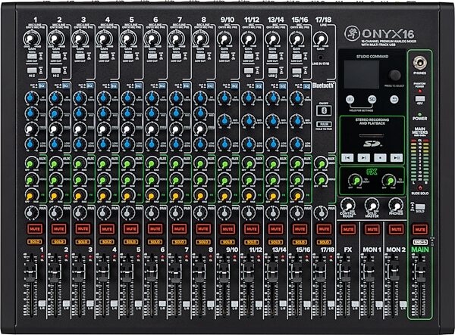
Task: Toggle the USB source switch on channel 15/16
Action: tap(297, 71)
